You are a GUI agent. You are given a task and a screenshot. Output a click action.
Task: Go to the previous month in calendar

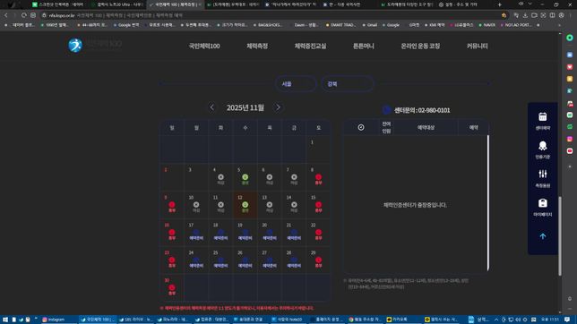(212, 107)
